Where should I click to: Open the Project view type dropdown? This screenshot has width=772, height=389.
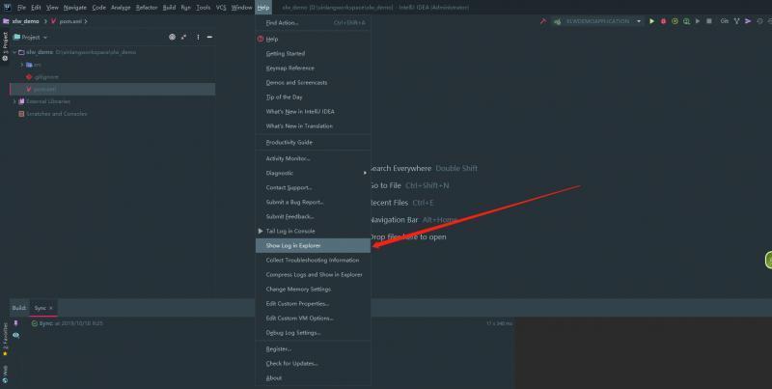pos(43,37)
